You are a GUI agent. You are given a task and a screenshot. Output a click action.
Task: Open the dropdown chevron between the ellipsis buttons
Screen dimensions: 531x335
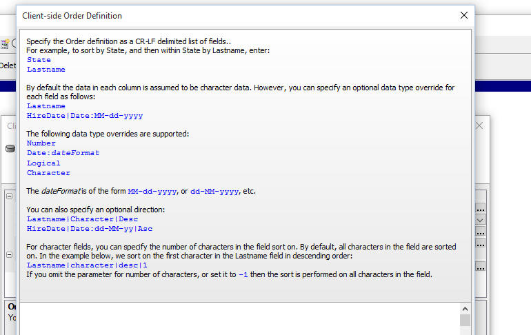point(480,220)
